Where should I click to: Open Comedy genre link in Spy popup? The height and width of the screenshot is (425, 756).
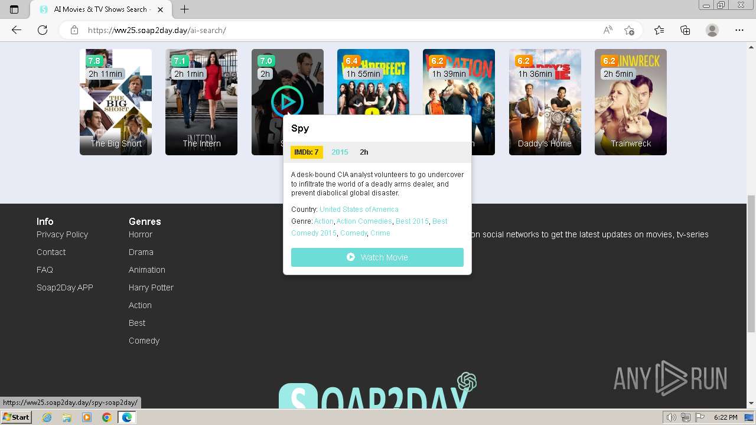(x=354, y=233)
